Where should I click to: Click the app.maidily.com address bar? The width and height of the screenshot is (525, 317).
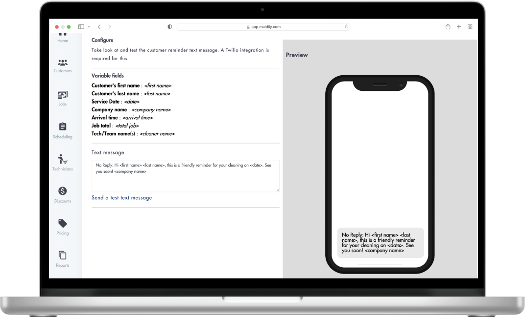[x=263, y=27]
